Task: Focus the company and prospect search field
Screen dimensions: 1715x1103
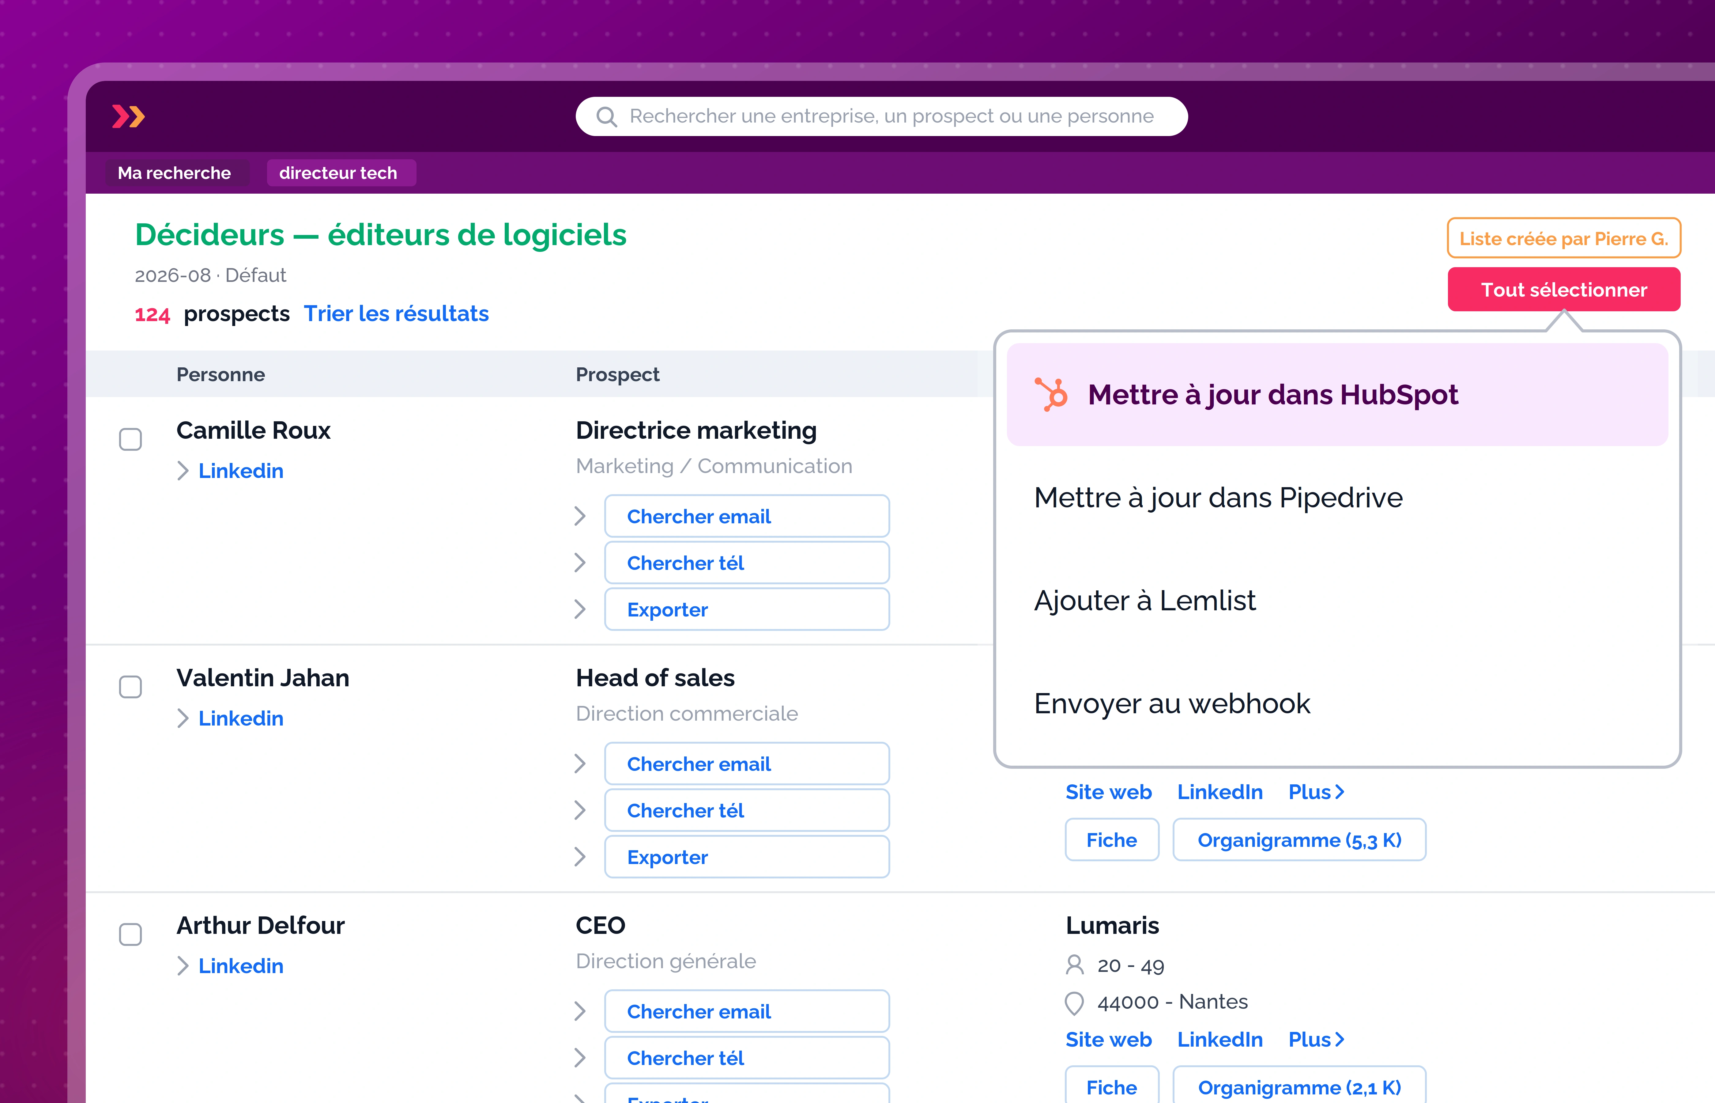Action: point(881,116)
